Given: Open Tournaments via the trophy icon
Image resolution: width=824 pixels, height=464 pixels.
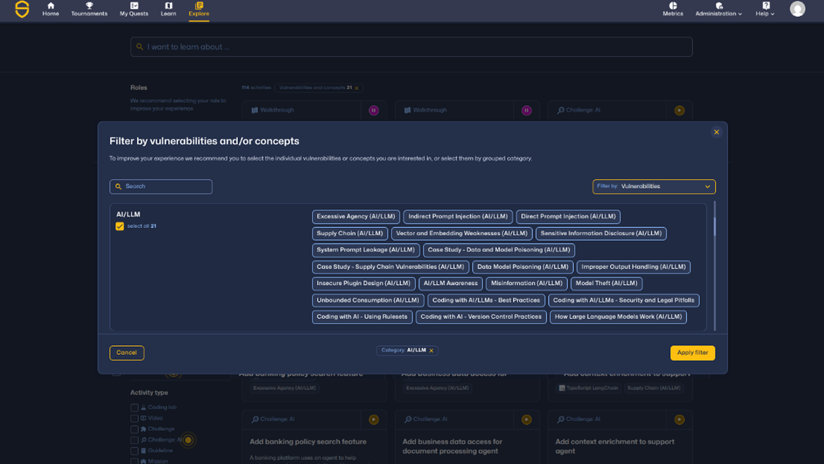Looking at the screenshot, I should [89, 5].
